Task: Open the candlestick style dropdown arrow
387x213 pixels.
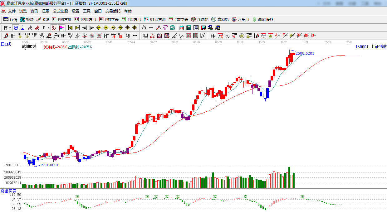Action: (48, 28)
